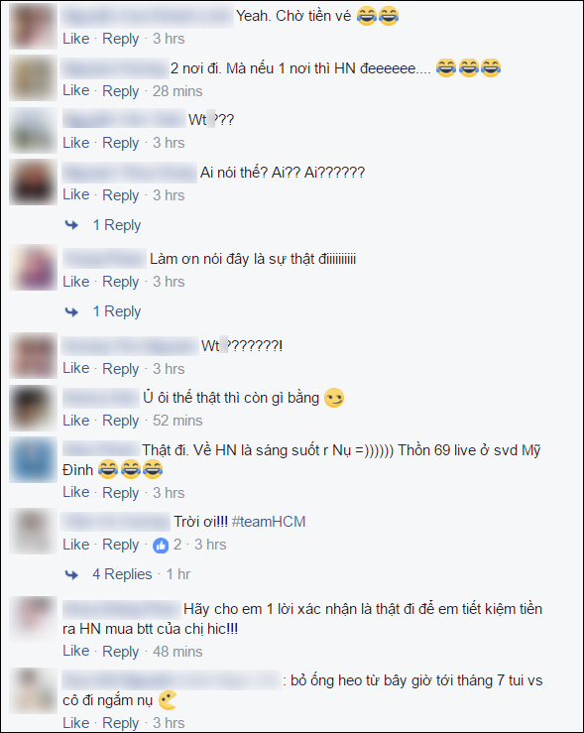The image size is (584, 733).
Task: Open profile picture of 'Ai nói thế?' commenter
Action: pyautogui.click(x=33, y=183)
